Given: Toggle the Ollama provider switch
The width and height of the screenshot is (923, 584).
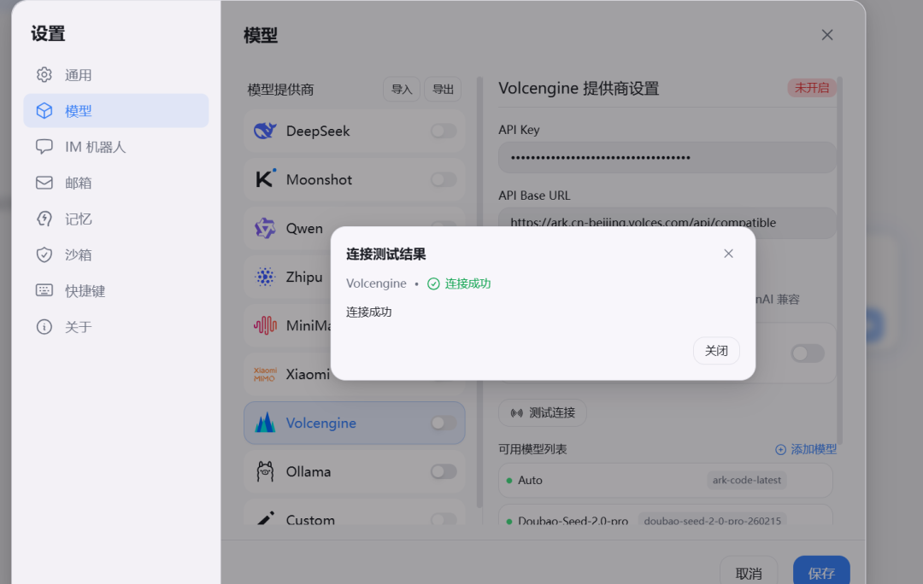Looking at the screenshot, I should pos(443,471).
